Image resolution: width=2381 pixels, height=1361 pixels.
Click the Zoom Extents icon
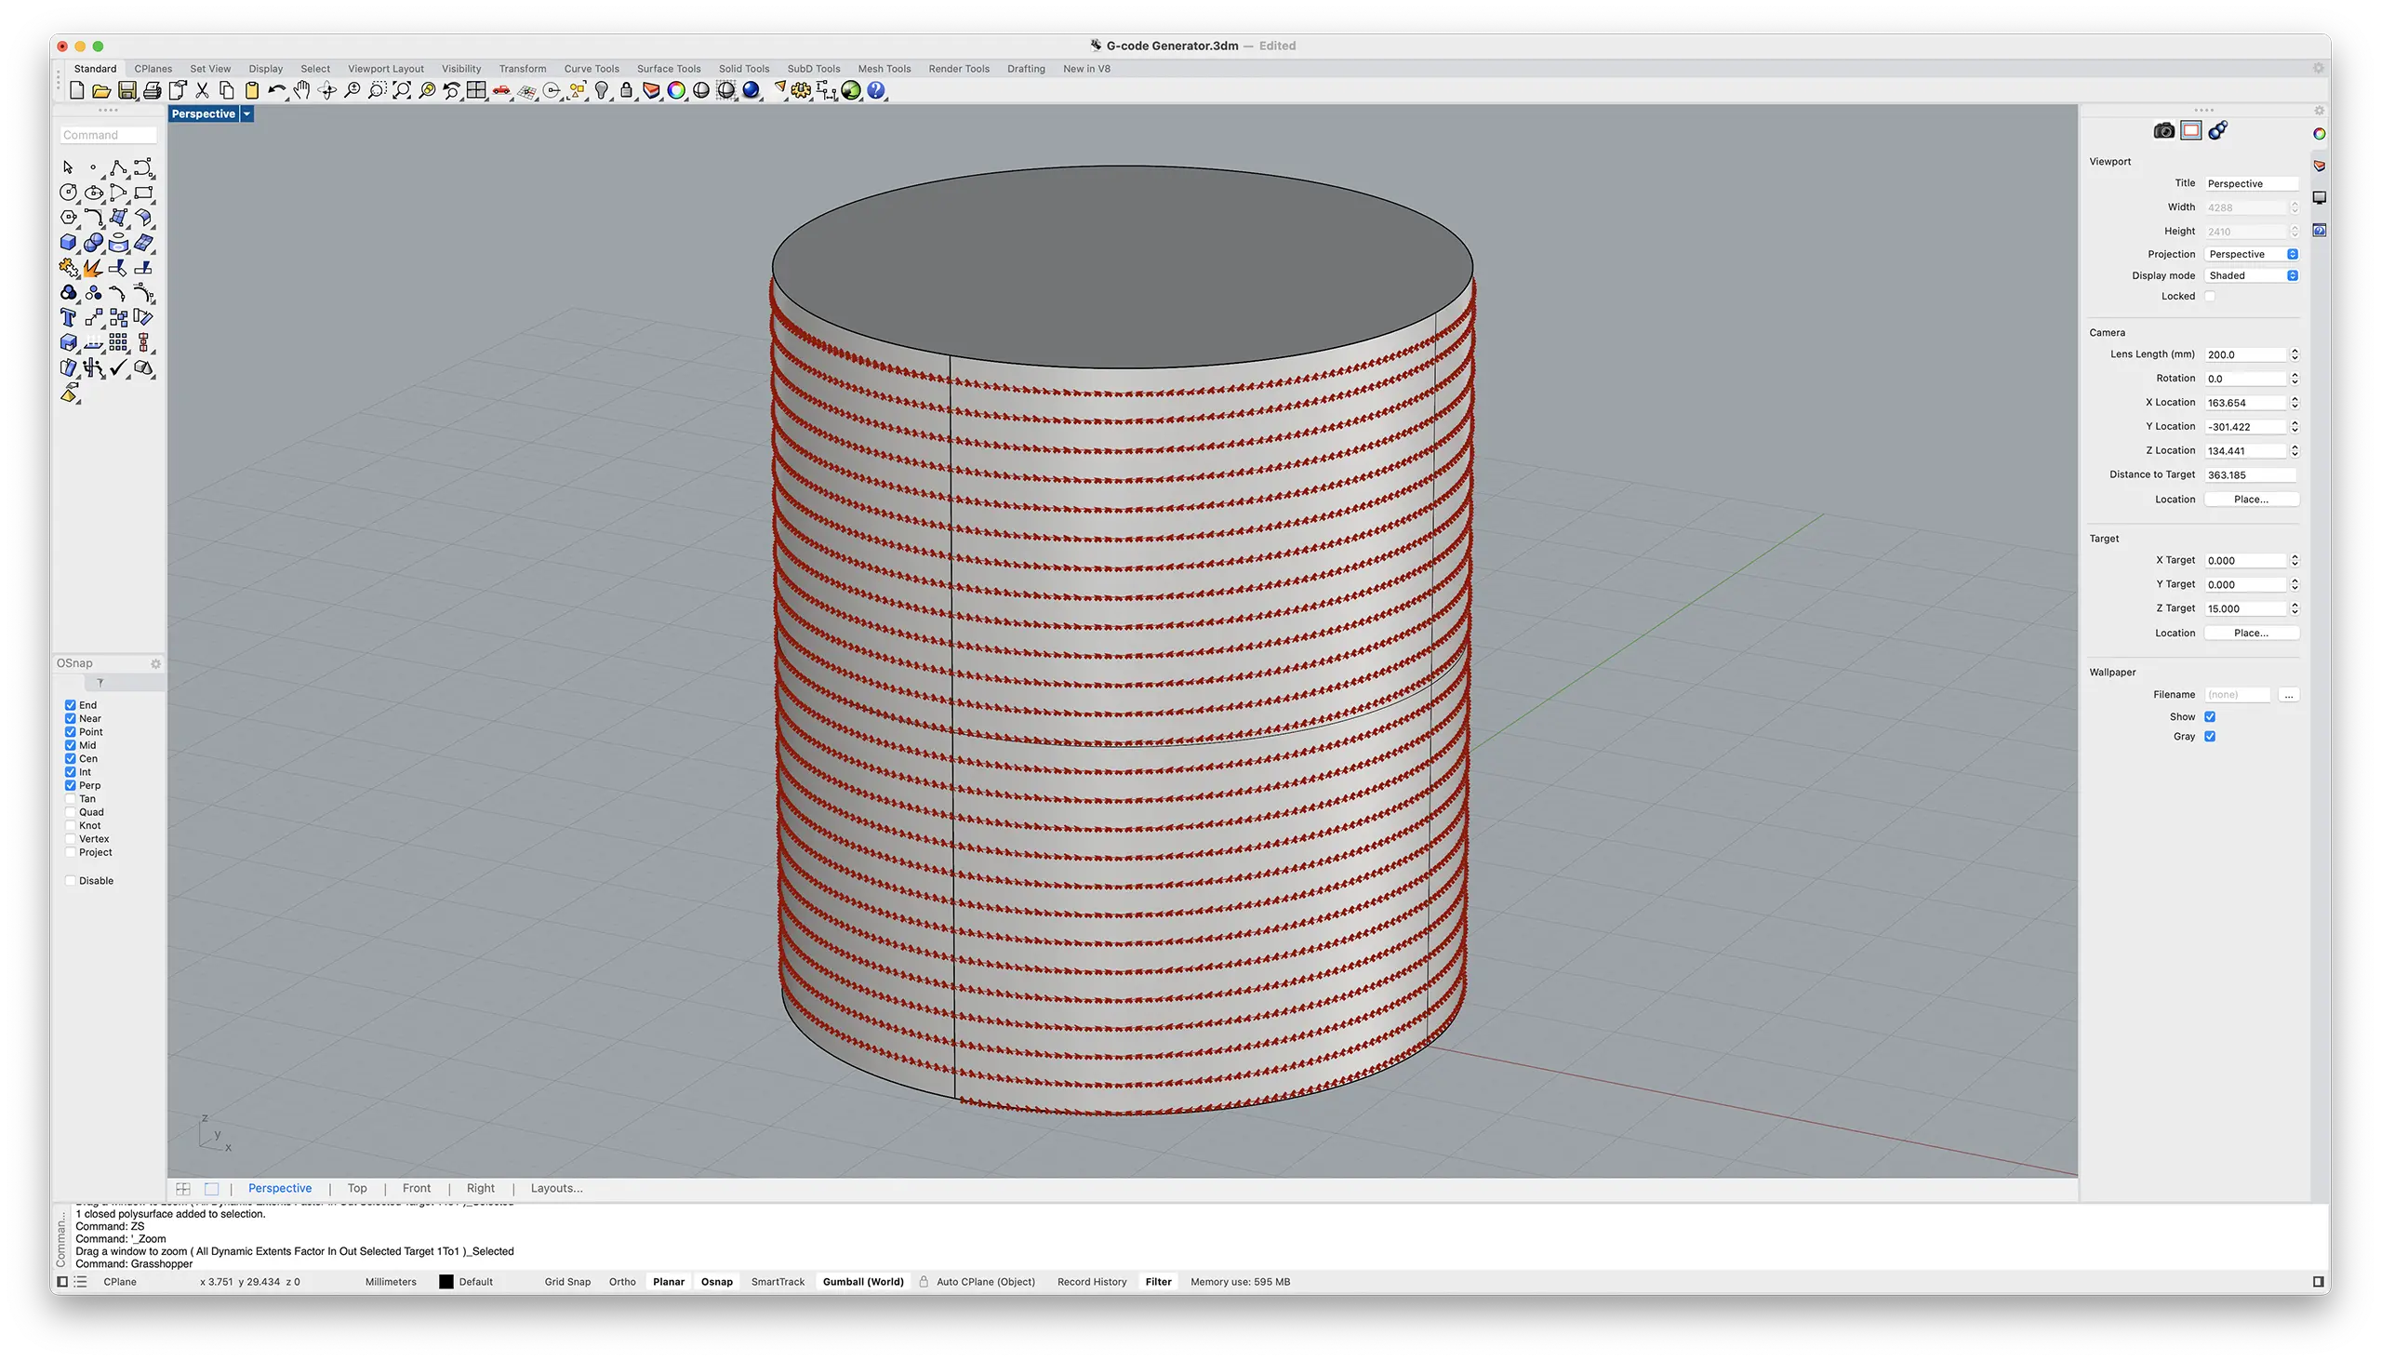(x=402, y=90)
